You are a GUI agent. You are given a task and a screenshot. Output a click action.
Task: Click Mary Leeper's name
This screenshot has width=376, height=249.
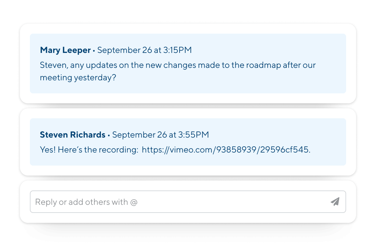click(x=65, y=50)
